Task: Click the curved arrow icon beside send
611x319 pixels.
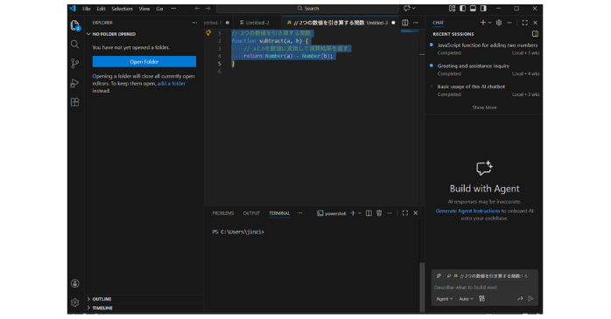Action: [520, 299]
